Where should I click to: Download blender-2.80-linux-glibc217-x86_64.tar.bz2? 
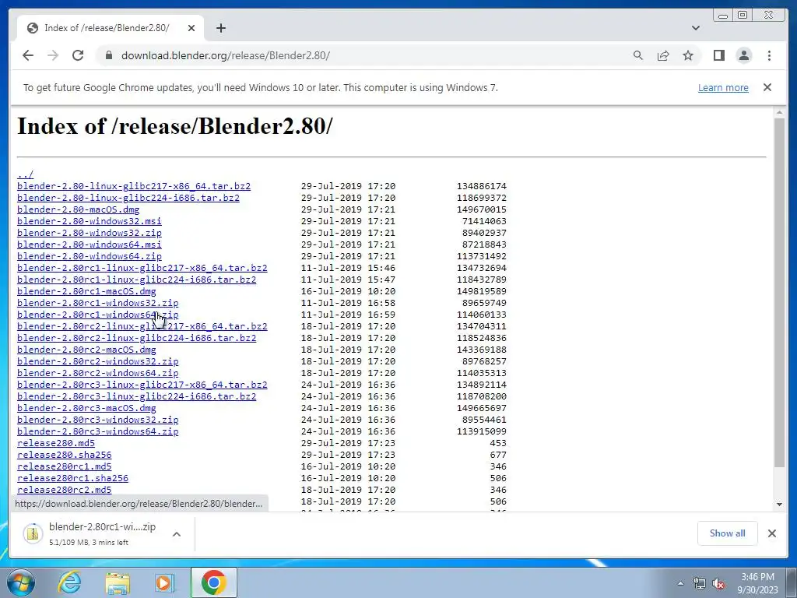coord(134,186)
